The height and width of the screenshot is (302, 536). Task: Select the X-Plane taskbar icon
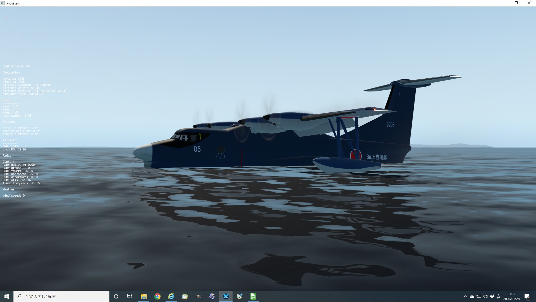[x=226, y=296]
